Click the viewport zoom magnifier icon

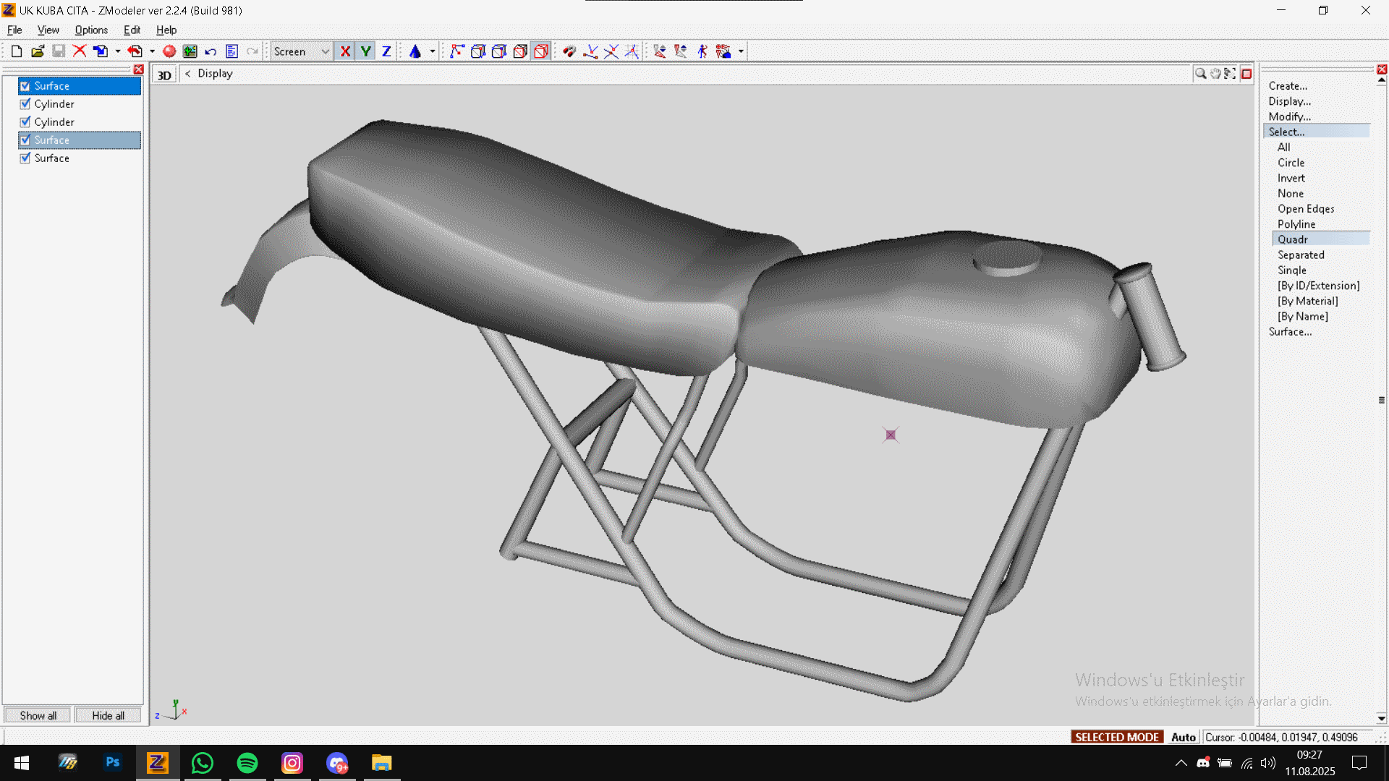click(x=1200, y=74)
